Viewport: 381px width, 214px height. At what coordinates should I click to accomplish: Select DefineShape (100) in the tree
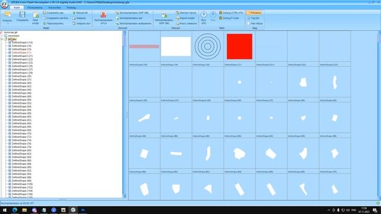22,184
